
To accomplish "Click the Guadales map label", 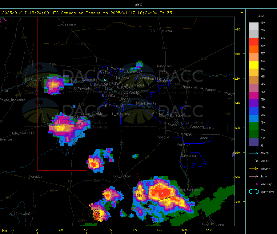I will click(x=164, y=66).
